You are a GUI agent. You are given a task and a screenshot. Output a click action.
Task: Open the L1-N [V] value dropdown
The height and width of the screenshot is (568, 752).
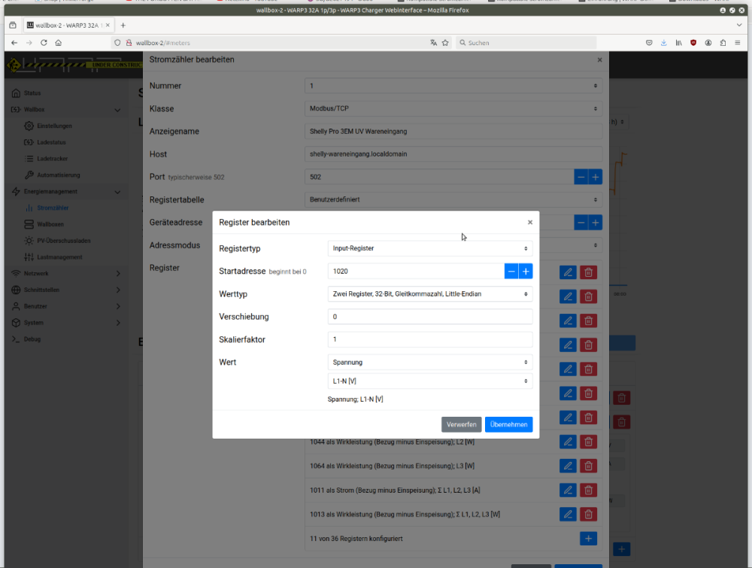tap(430, 381)
